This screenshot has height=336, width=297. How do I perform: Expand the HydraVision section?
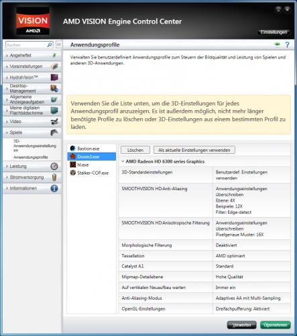tap(7, 77)
